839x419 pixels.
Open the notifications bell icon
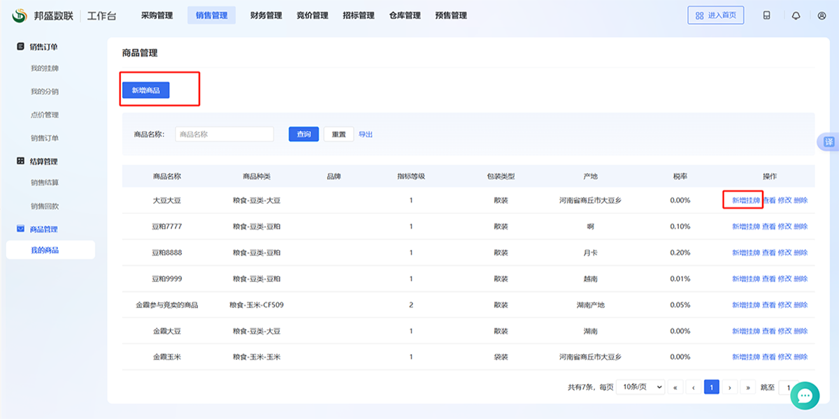click(796, 15)
